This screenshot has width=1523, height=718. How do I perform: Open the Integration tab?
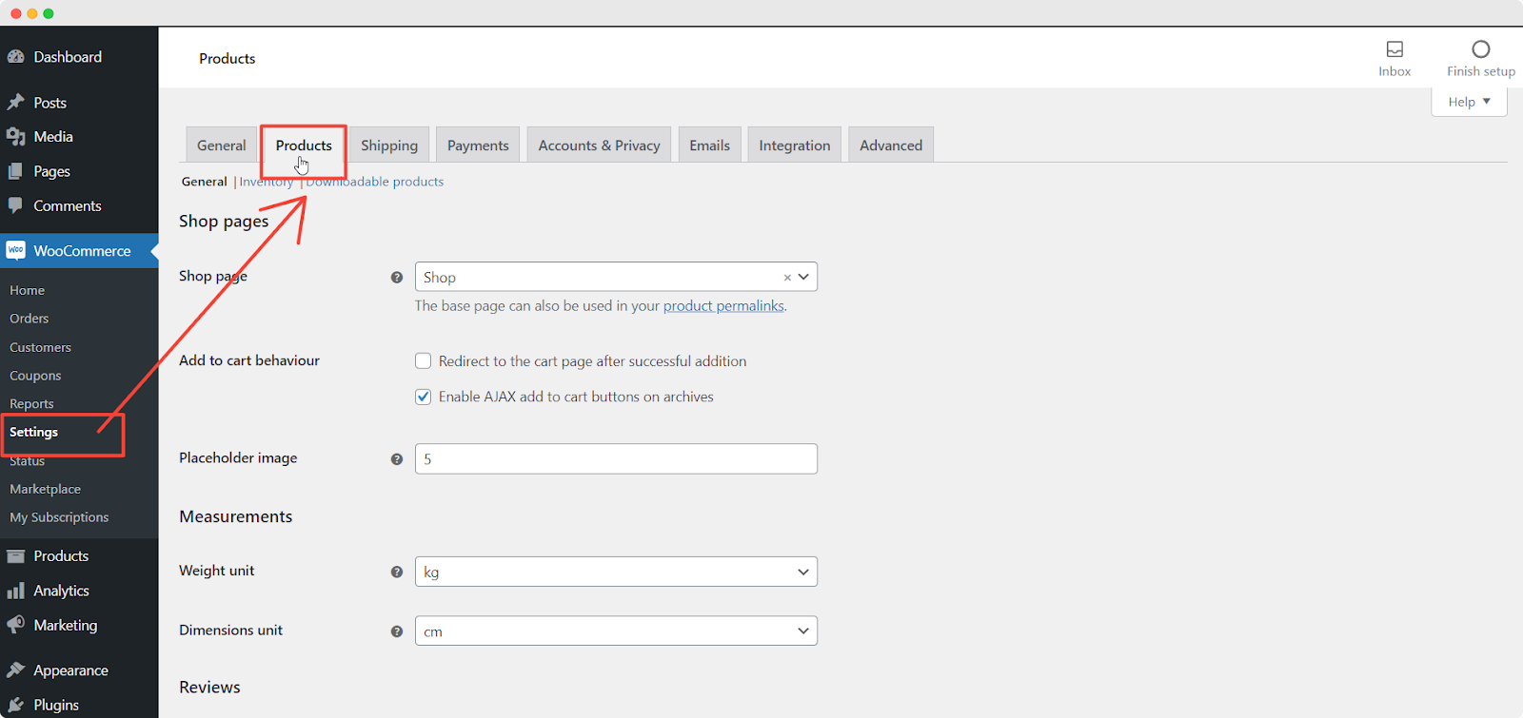[x=794, y=146]
